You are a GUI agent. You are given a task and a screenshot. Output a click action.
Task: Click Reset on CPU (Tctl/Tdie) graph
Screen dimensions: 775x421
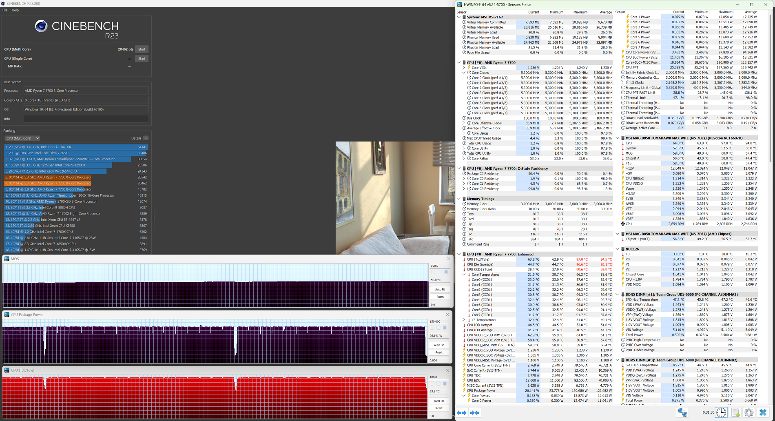point(439,408)
